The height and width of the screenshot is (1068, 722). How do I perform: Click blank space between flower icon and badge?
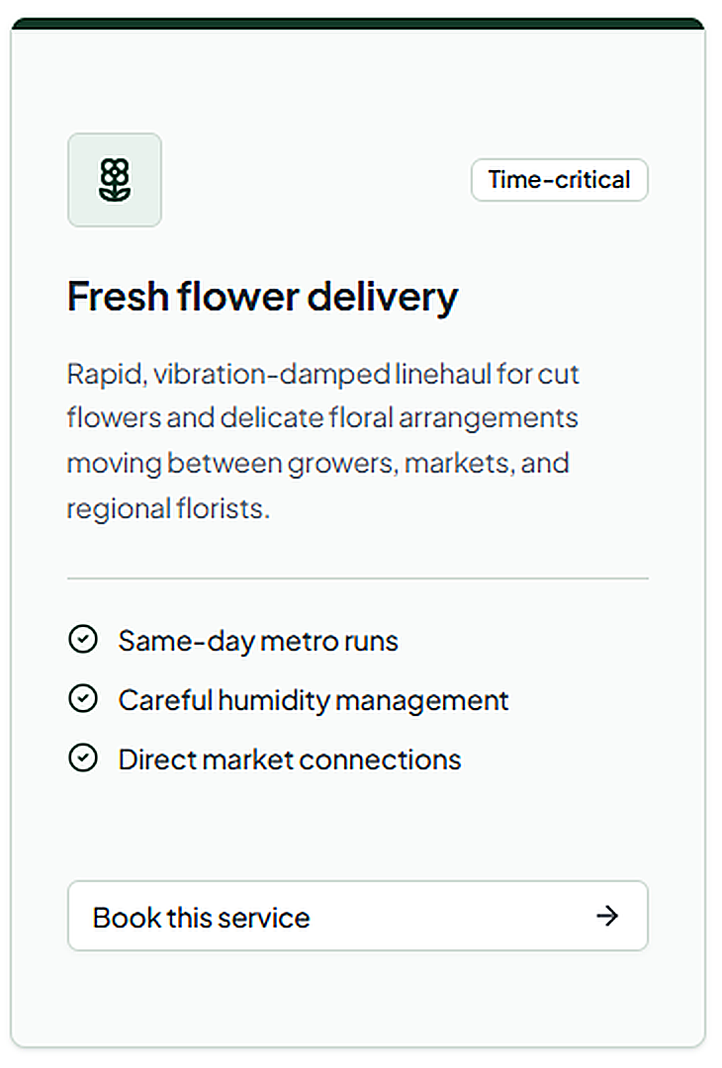coord(316,180)
